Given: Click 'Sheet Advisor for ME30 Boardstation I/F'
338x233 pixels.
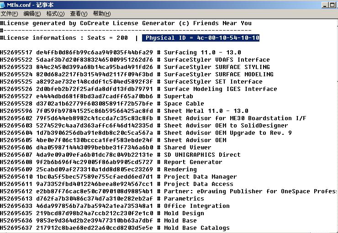Looking at the screenshot, I should click(235, 118).
